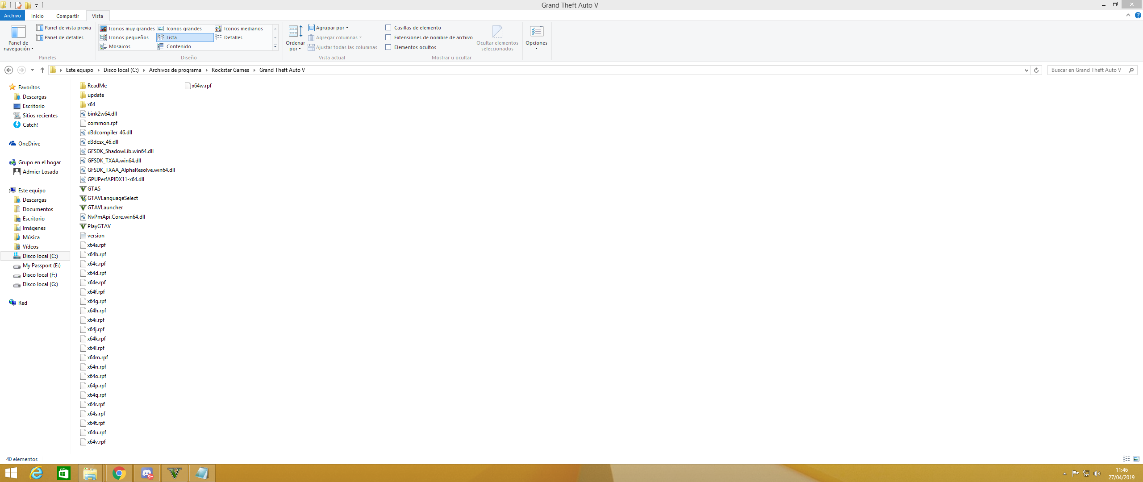Open the Agrupar por dropdown

(331, 28)
